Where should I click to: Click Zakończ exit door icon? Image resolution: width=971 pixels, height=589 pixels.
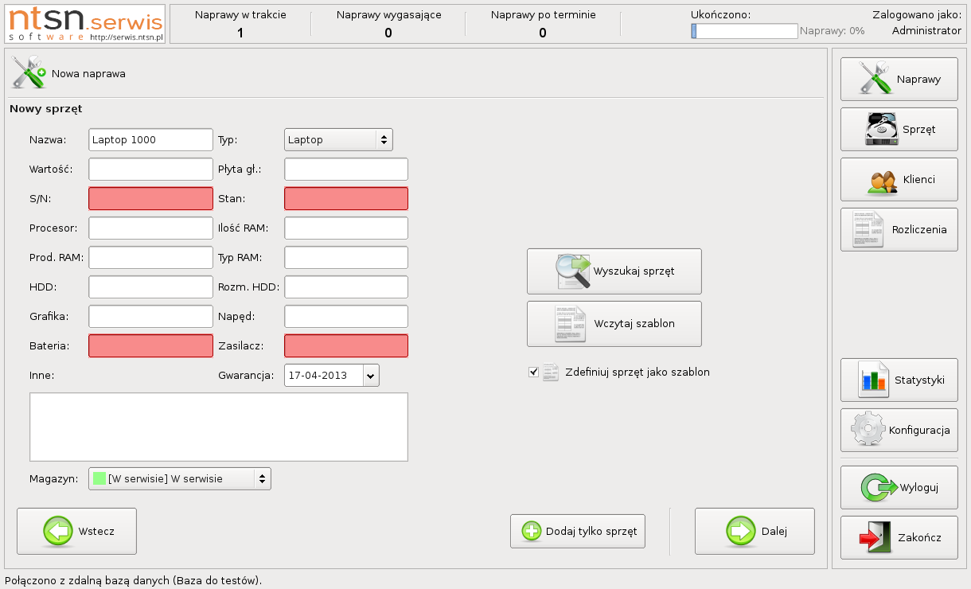tap(899, 537)
